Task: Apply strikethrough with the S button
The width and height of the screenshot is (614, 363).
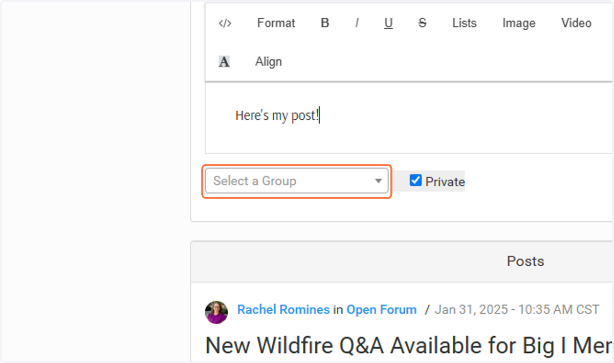Action: click(x=422, y=23)
